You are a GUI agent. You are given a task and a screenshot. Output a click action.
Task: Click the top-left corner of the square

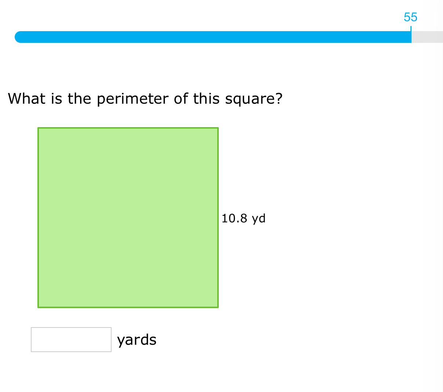tap(38, 128)
